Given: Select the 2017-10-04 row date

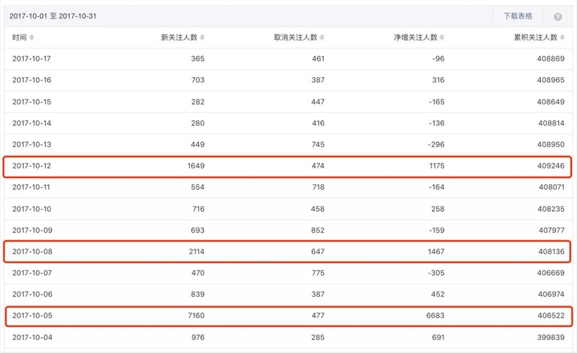Looking at the screenshot, I should click(32, 337).
